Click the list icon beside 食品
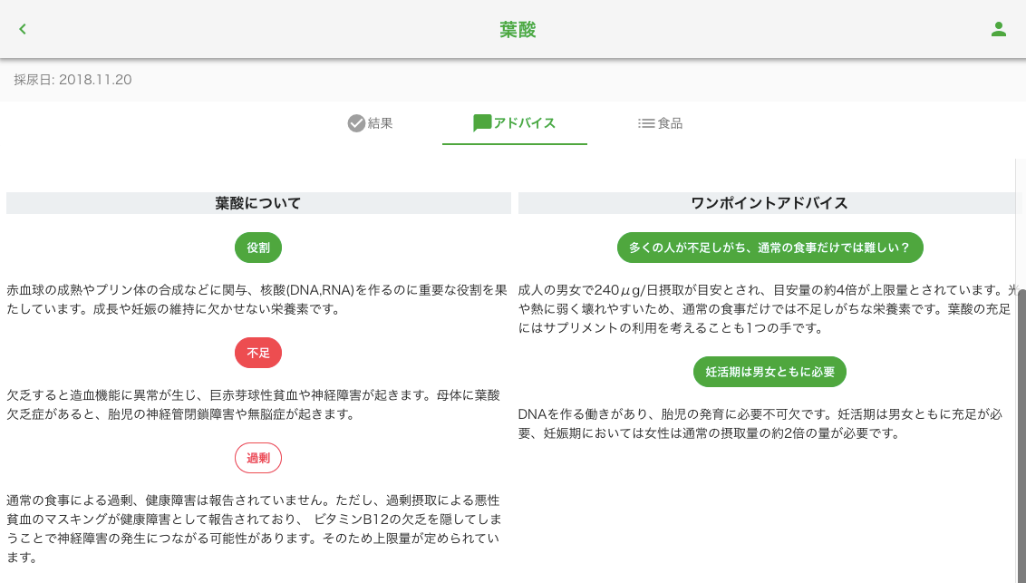Screen dimensions: 1026x583 tap(646, 123)
